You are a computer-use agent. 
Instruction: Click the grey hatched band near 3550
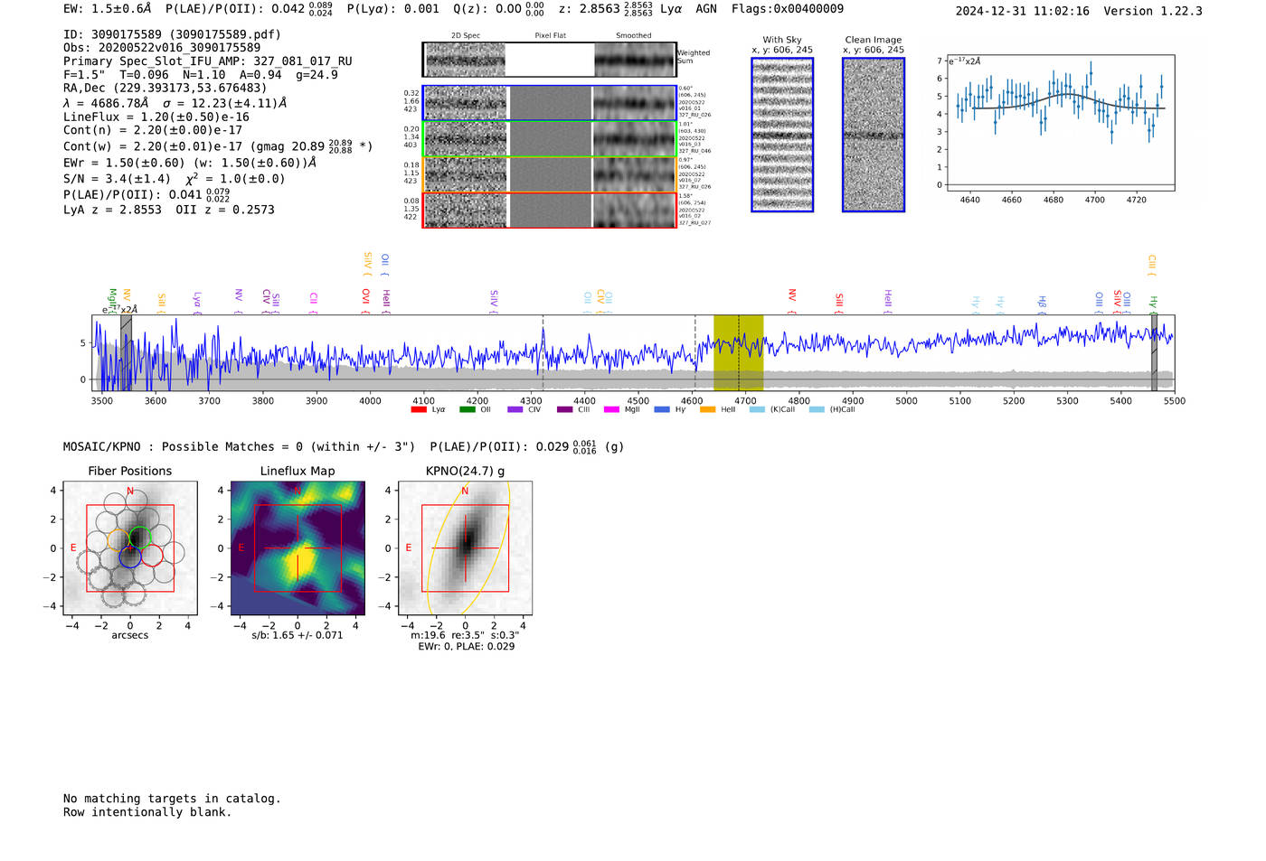pos(126,353)
